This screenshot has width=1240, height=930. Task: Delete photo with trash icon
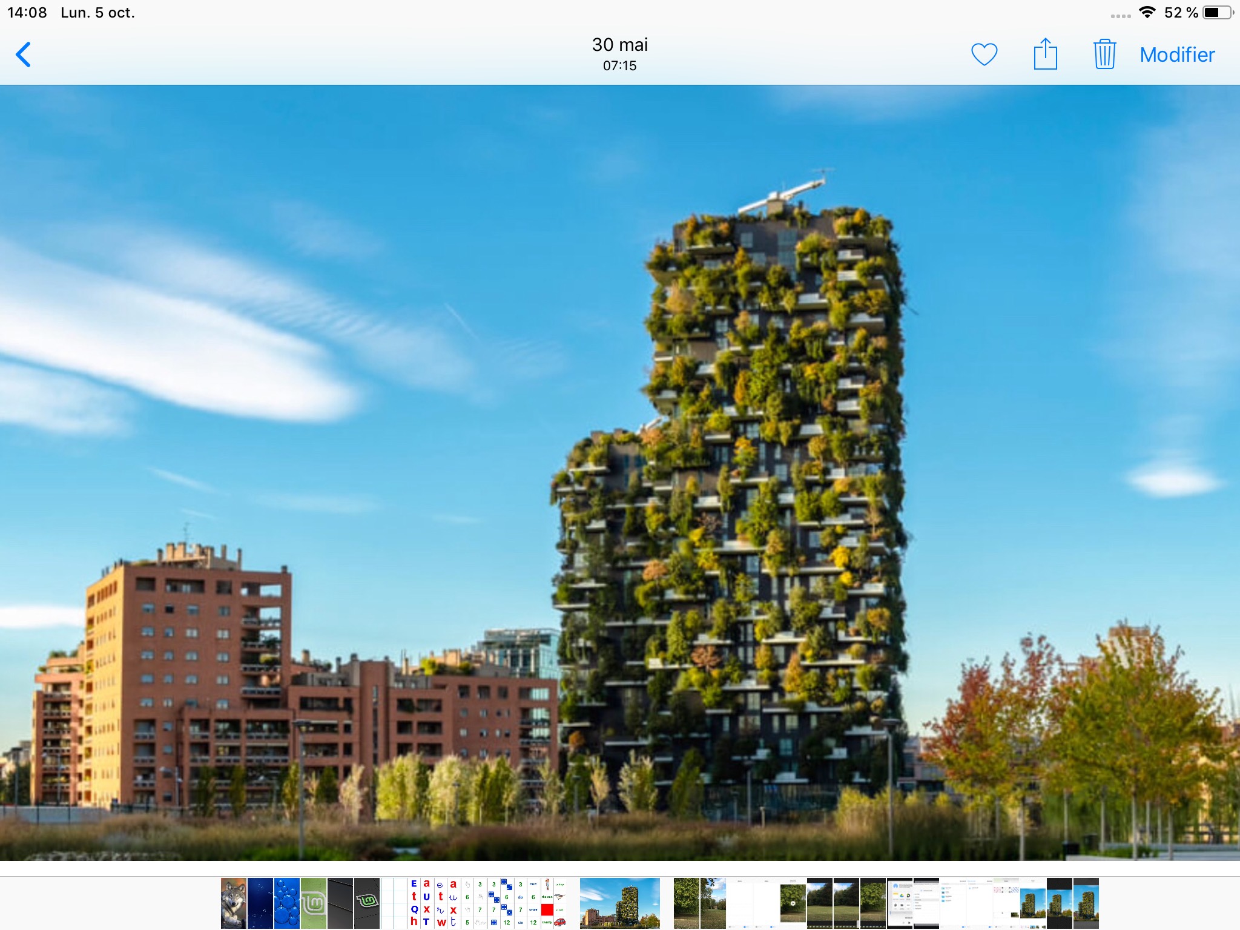tap(1104, 54)
